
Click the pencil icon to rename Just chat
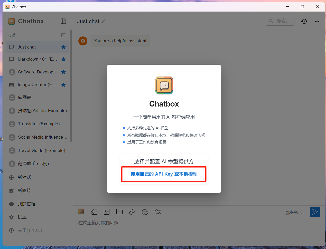pyautogui.click(x=104, y=21)
